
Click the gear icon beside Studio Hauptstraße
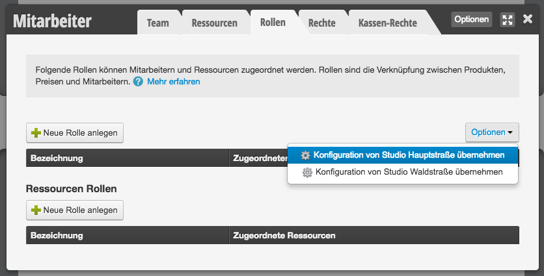(305, 155)
